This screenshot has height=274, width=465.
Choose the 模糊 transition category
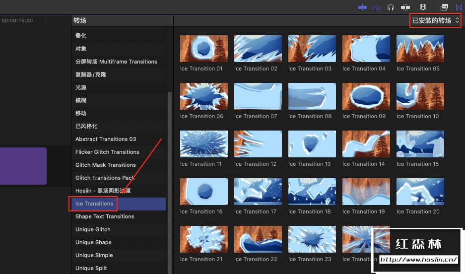81,100
